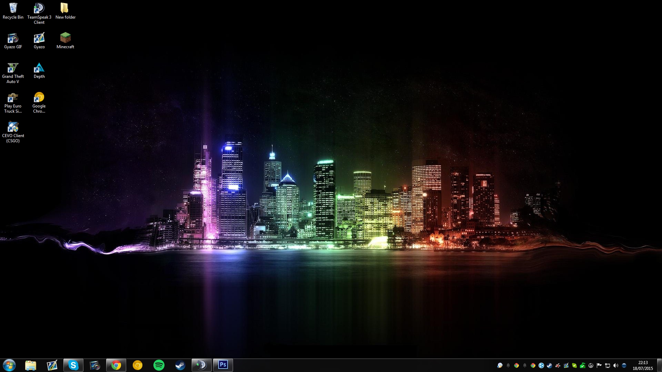The image size is (662, 372).
Task: Click the green speech bubble checkmark tray icon
Action: pos(574,365)
